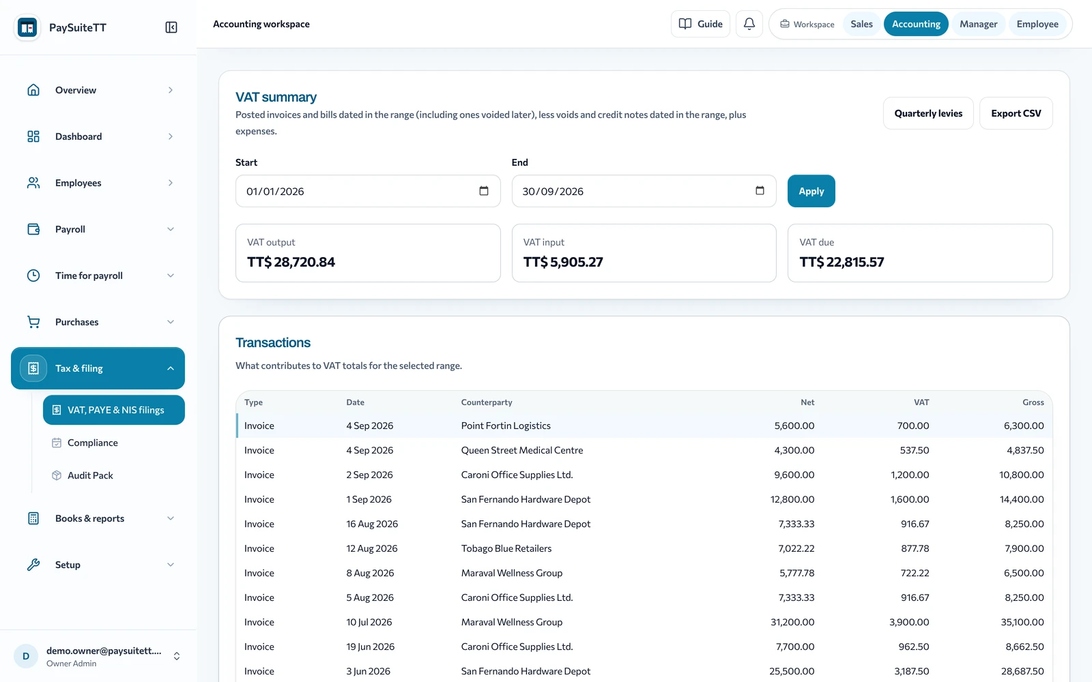Click the 35,100.00 gross value
This screenshot has height=682, width=1092.
coord(1022,622)
